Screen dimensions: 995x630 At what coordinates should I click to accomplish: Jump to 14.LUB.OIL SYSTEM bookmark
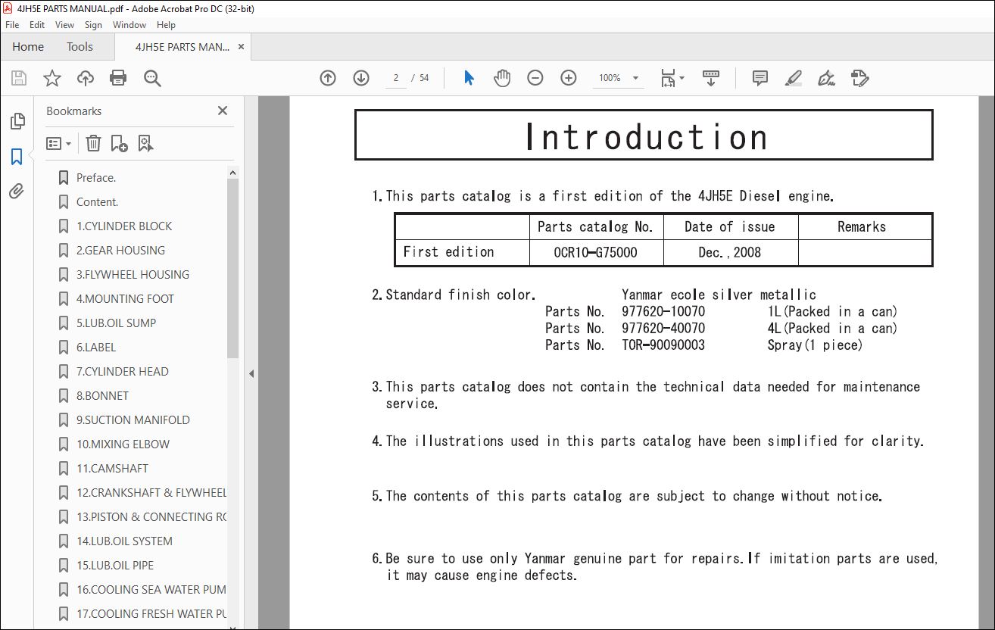pos(124,541)
